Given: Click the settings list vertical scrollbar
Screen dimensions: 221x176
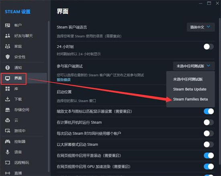Looking at the screenshot, I should coord(220,91).
